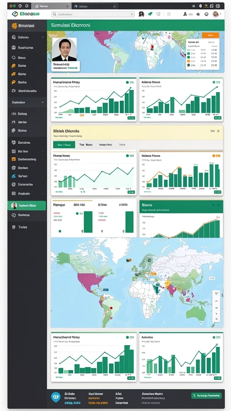This screenshot has height=411, width=231.
Task: Click the search input field
Action: pos(93,14)
